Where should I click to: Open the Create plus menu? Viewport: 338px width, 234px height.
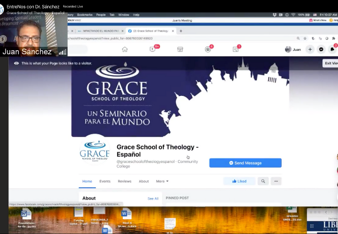click(310, 50)
